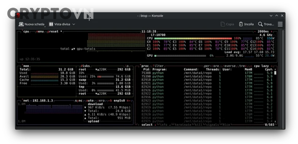Click the Konsole vertical scrollbar
Screen dimensions: 298x144
(x=283, y=79)
